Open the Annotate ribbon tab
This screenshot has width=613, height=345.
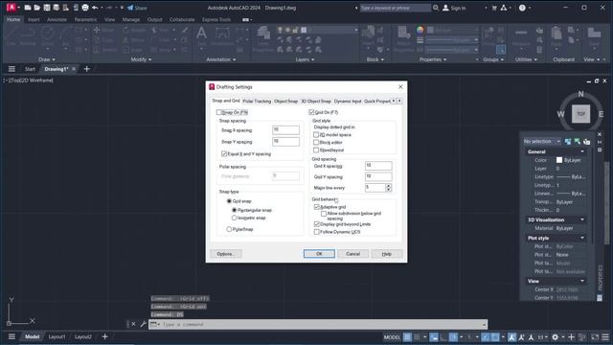click(x=57, y=19)
